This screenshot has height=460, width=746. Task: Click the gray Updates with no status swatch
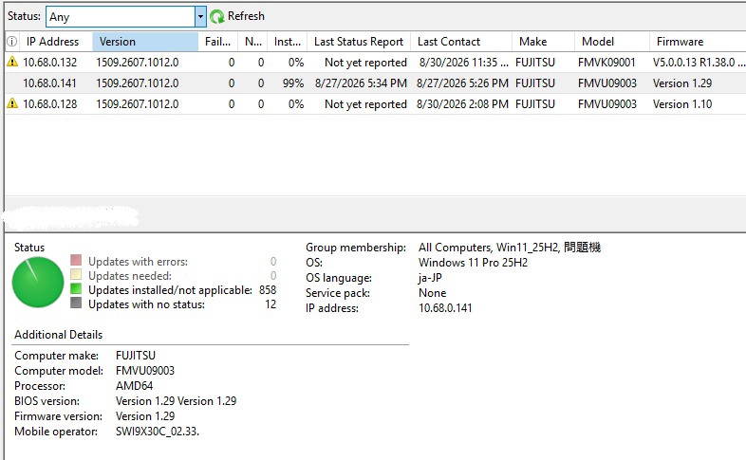tap(76, 303)
